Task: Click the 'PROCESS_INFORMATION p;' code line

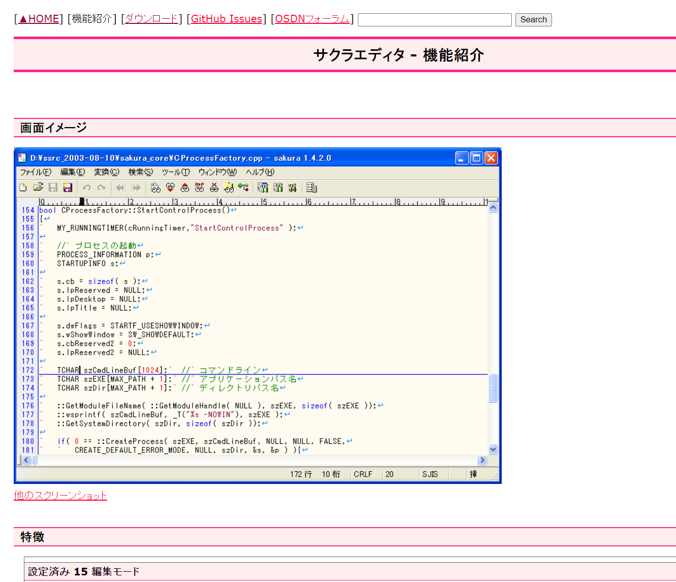Action: pos(105,255)
